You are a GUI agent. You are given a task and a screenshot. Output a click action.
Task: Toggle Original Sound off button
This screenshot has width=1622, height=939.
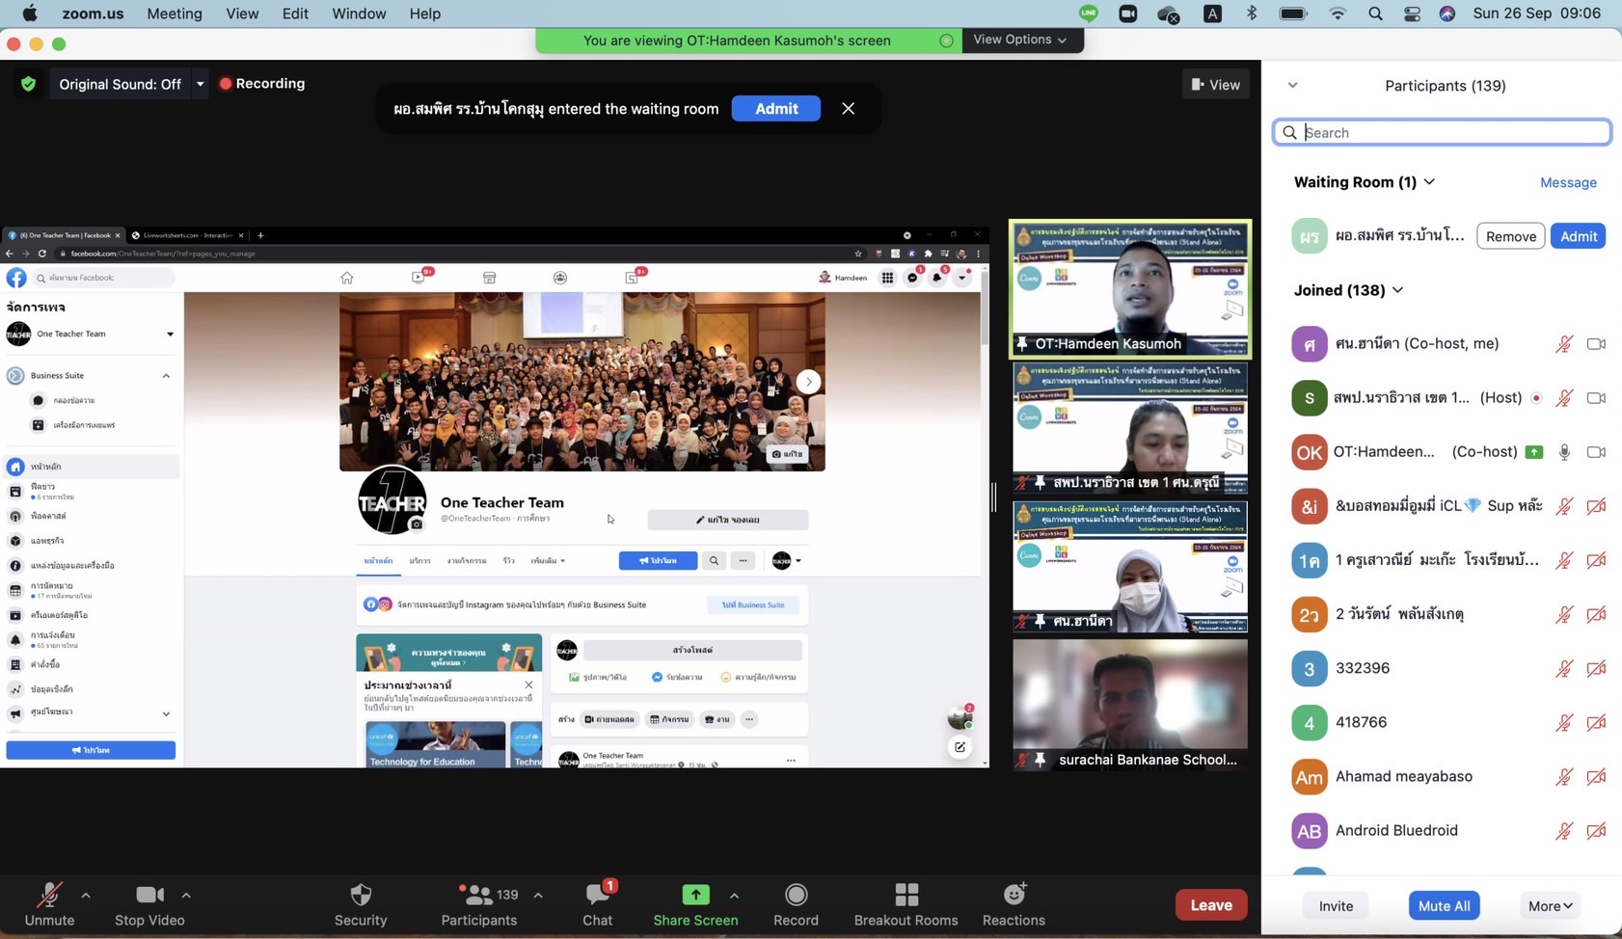pos(120,84)
